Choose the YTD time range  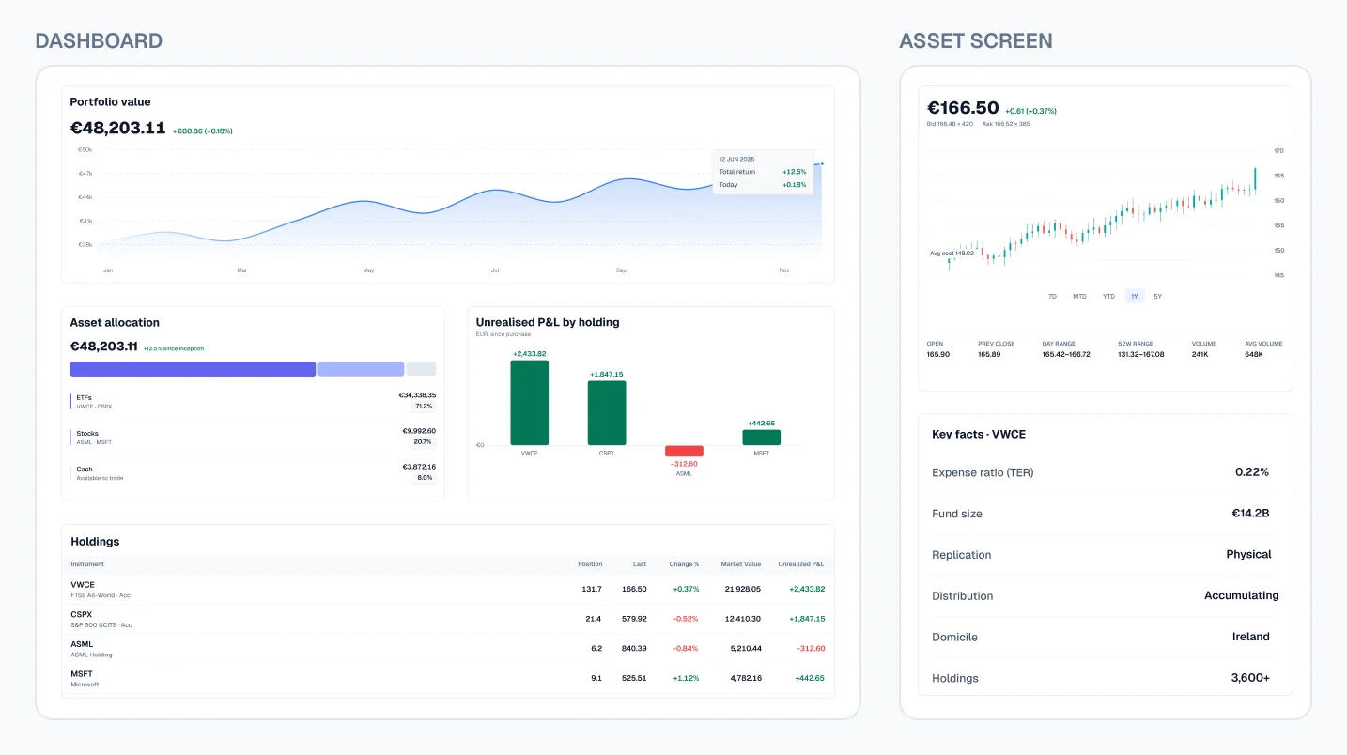(x=1108, y=296)
